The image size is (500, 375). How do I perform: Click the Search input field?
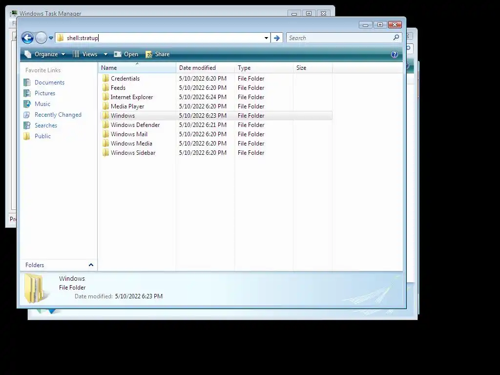(340, 38)
